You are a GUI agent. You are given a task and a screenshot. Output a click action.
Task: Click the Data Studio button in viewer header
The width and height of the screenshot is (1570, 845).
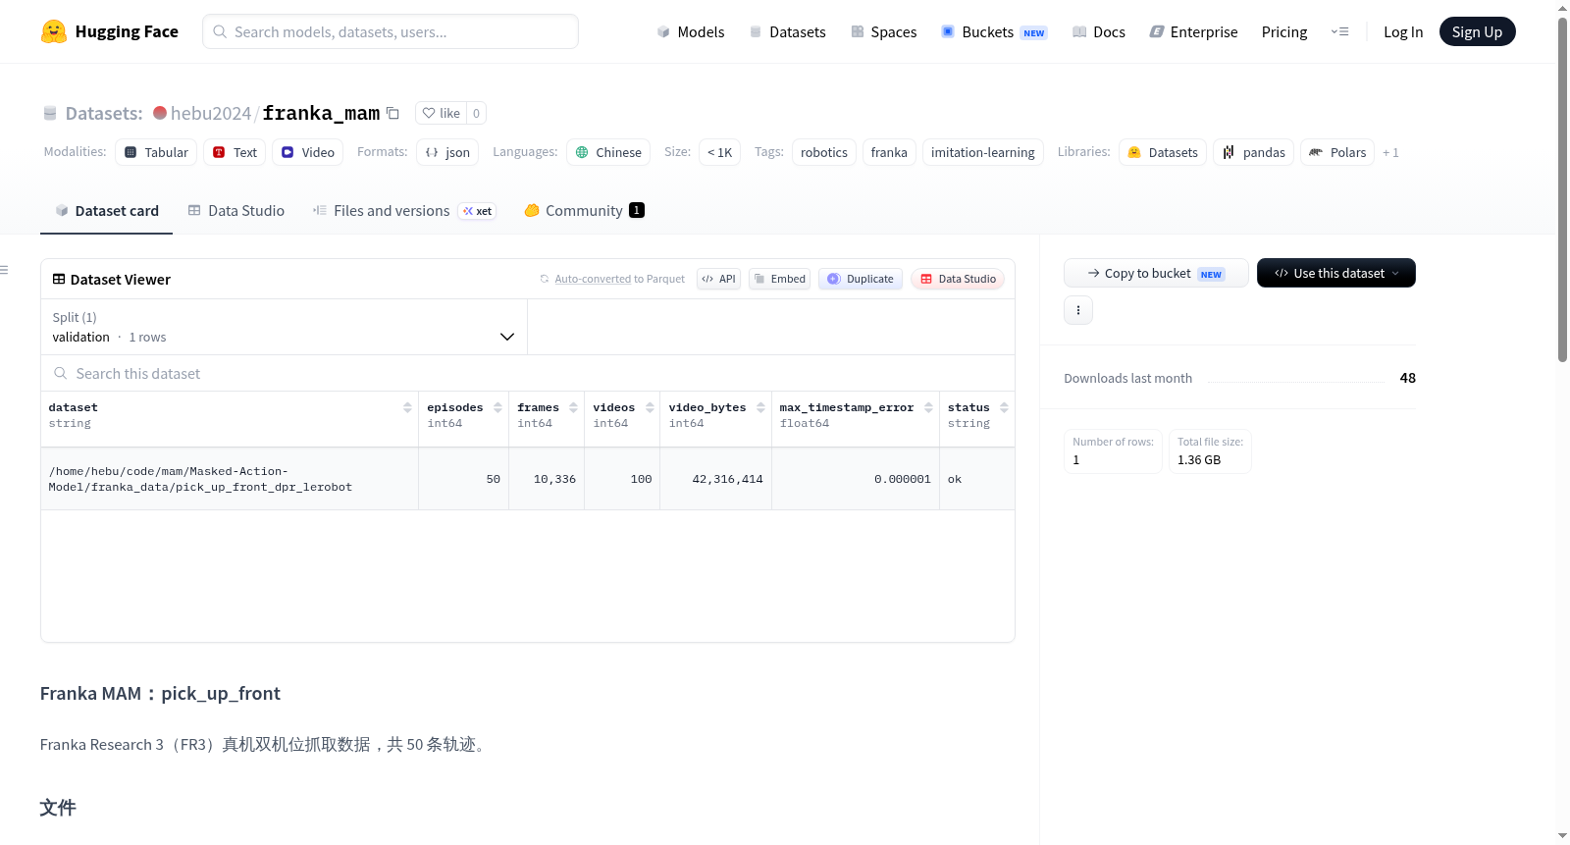coord(958,279)
